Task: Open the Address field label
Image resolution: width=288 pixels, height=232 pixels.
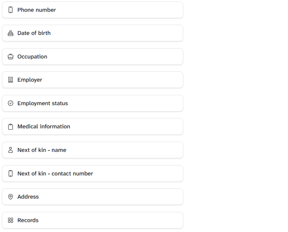Action: tap(28, 197)
